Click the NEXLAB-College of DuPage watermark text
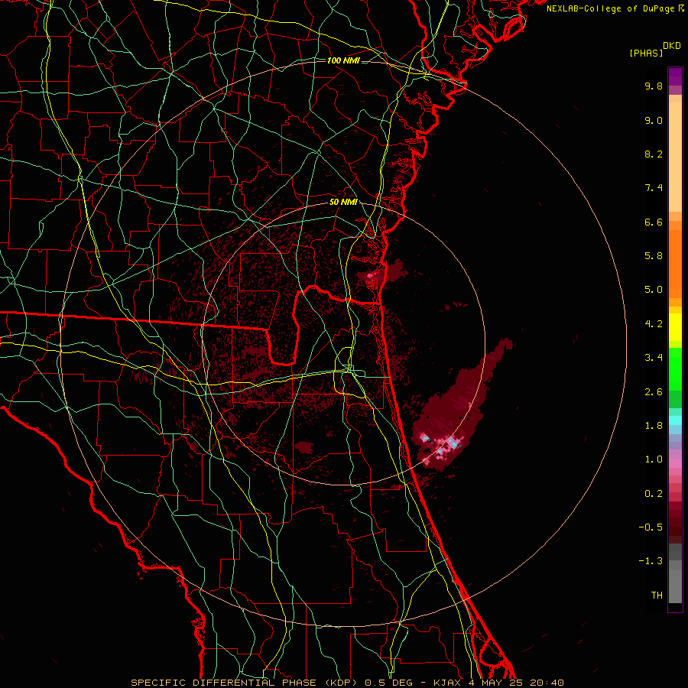The image size is (688, 688). (612, 8)
